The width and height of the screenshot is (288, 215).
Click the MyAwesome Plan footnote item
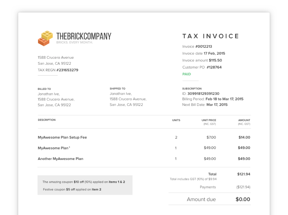[x=54, y=148]
